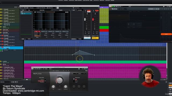The height and width of the screenshot is (96, 172).
Task: Open the Track Presets dropdown
Action: tap(78, 8)
